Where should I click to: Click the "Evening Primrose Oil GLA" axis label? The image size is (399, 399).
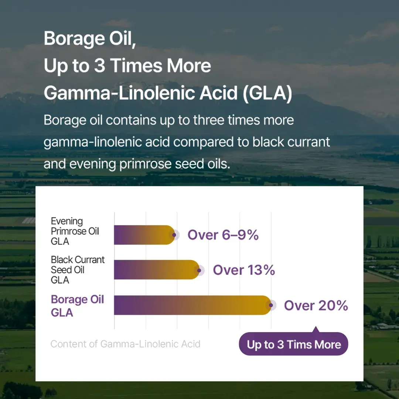(x=75, y=231)
